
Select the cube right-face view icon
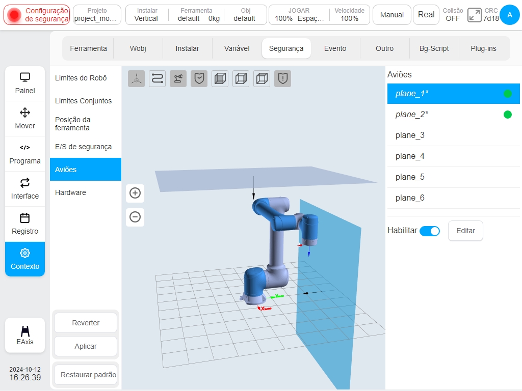point(241,79)
